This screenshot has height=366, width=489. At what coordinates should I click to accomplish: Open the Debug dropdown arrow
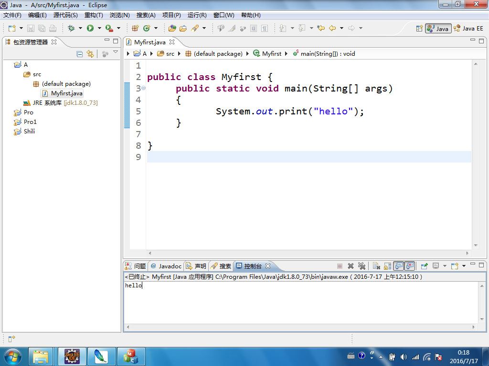tap(80, 28)
